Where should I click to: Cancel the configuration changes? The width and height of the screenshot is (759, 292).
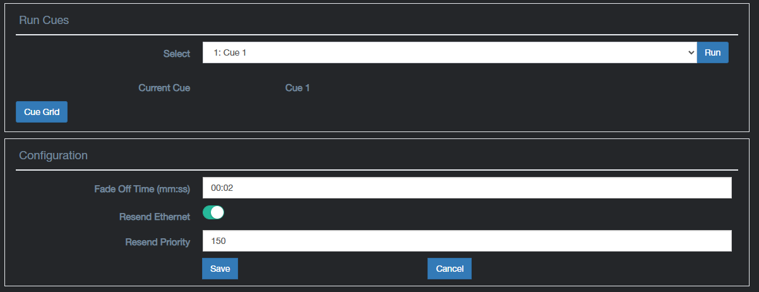(x=450, y=269)
